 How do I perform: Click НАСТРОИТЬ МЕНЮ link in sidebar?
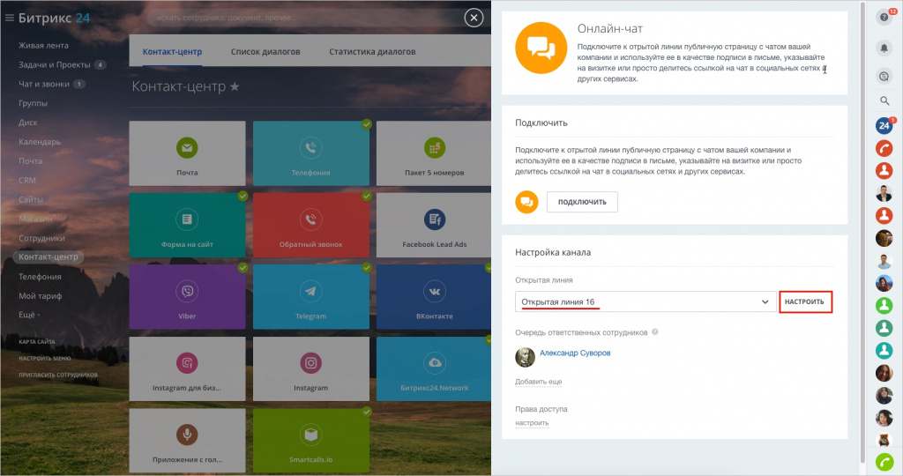coord(45,359)
